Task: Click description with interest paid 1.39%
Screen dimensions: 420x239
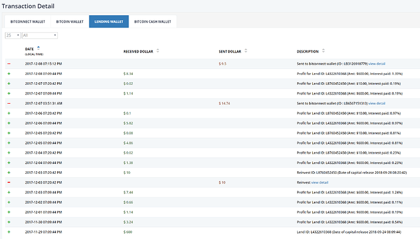Action: point(349,74)
